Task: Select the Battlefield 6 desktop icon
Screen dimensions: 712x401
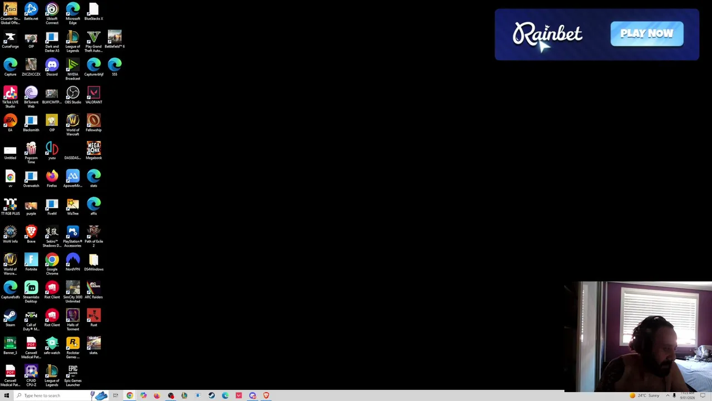Action: click(x=115, y=40)
